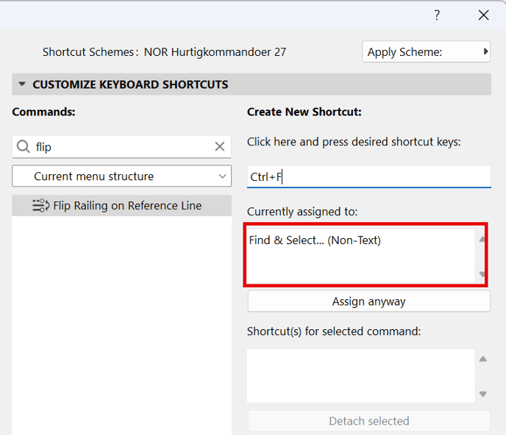The width and height of the screenshot is (506, 435).
Task: Focus the commands search field
Action: (123, 147)
